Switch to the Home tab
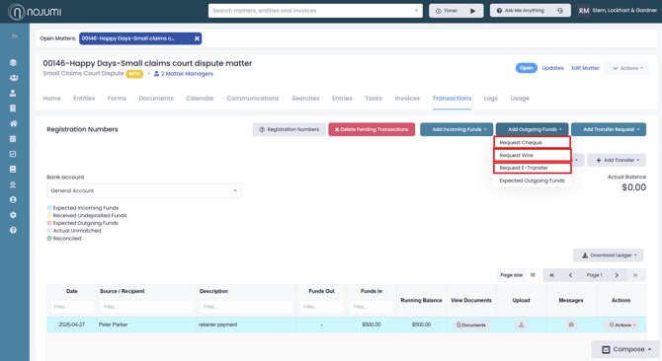Image resolution: width=662 pixels, height=361 pixels. click(x=51, y=99)
